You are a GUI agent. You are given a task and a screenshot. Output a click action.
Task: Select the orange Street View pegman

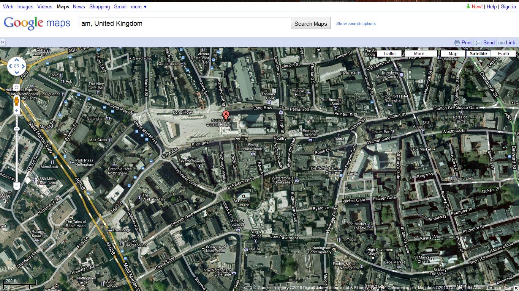[17, 101]
